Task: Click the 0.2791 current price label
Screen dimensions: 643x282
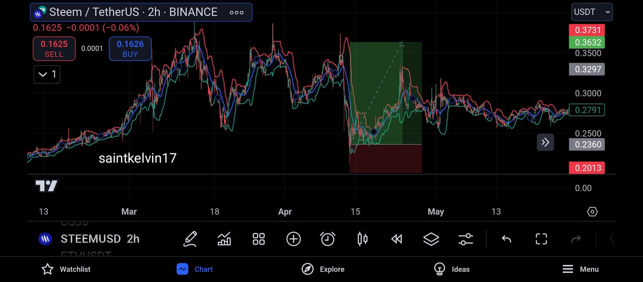Action: pos(587,110)
